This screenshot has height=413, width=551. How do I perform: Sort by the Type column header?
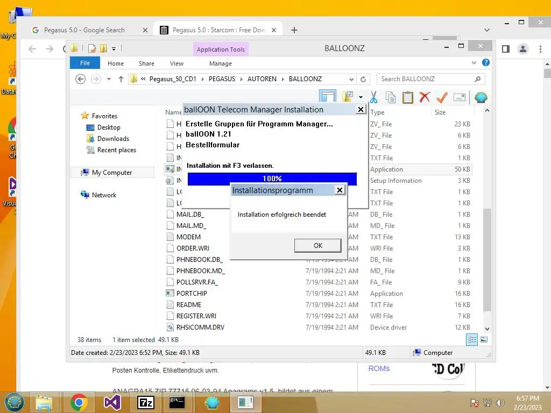(x=377, y=112)
